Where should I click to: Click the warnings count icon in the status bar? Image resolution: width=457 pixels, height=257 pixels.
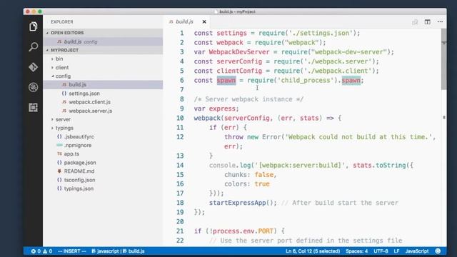tap(48, 251)
